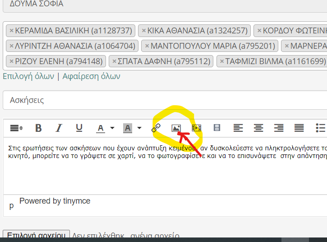Align text to the left
The width and height of the screenshot is (327, 242).
click(x=238, y=128)
